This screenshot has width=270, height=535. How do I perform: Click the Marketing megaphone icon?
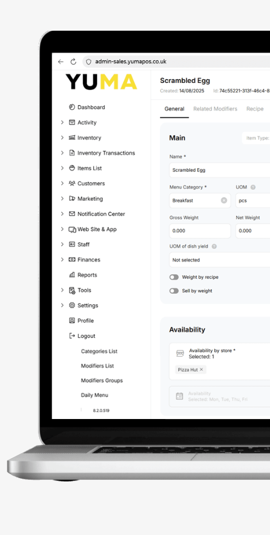[72, 198]
